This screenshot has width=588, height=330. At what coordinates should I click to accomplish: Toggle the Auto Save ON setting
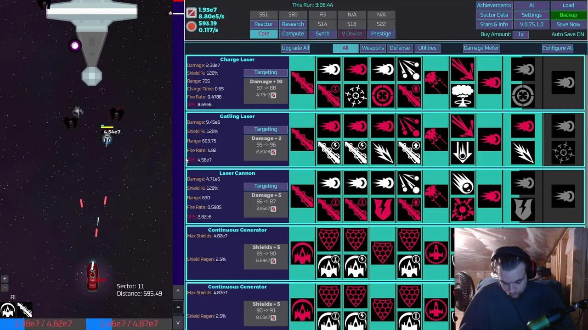tap(568, 34)
